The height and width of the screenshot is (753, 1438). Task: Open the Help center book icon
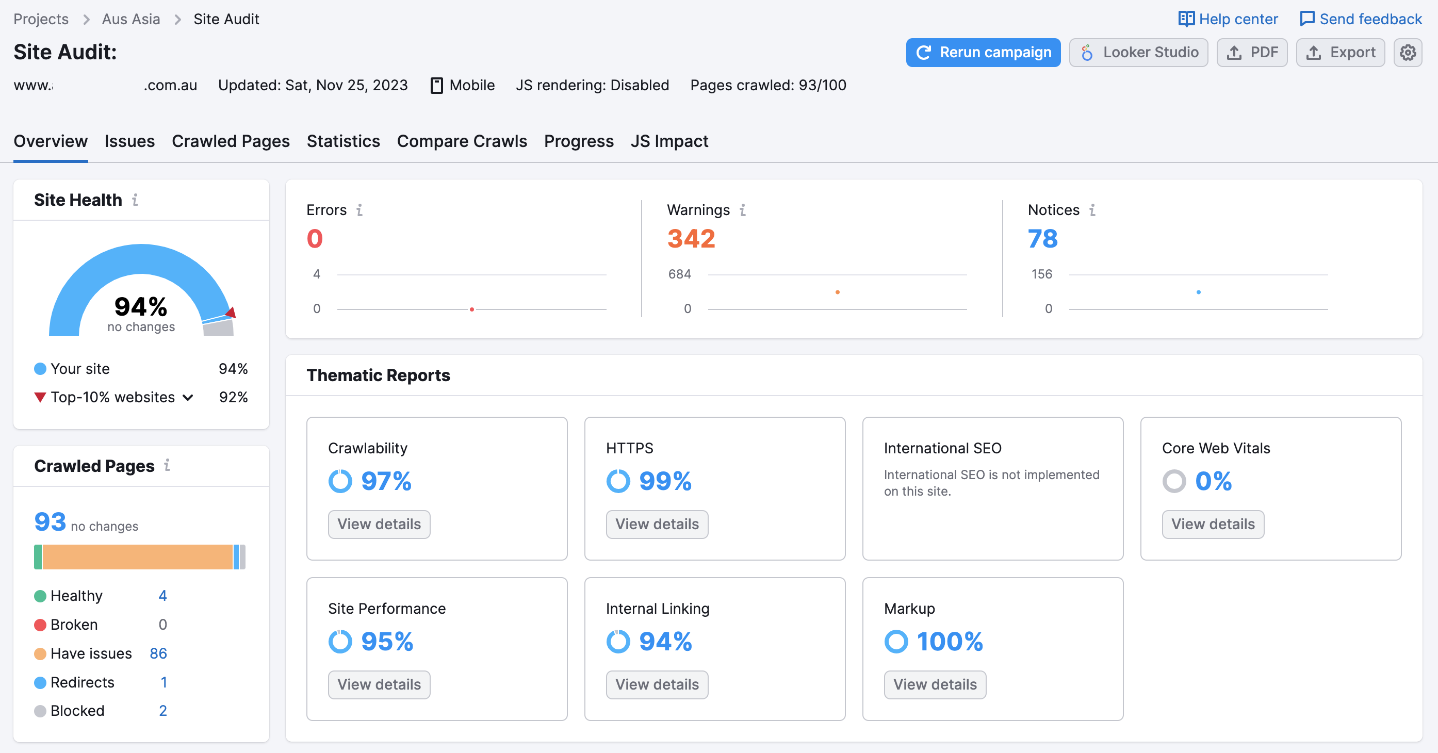click(1186, 19)
